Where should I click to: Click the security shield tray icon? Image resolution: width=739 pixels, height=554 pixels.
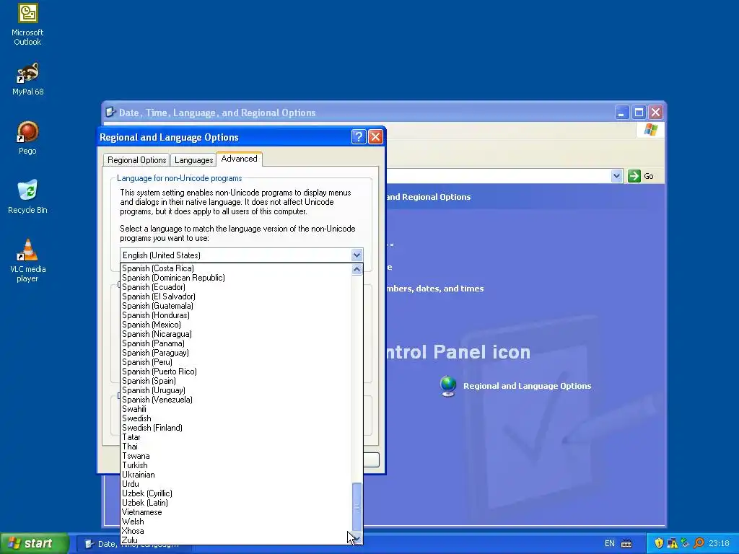659,543
